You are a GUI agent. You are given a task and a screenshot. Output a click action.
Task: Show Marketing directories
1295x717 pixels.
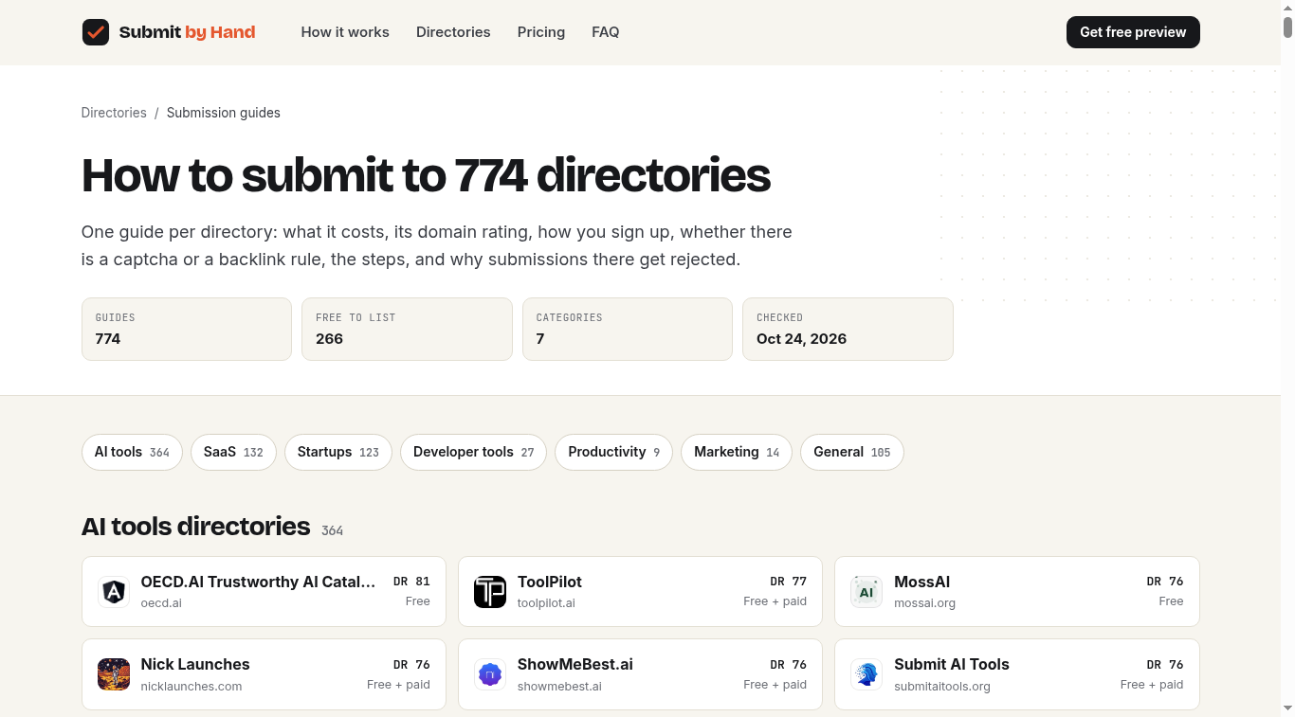(x=737, y=453)
